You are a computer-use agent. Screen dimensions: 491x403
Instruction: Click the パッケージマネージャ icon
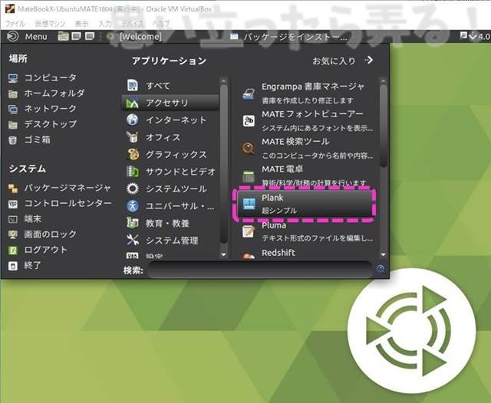[x=13, y=188]
